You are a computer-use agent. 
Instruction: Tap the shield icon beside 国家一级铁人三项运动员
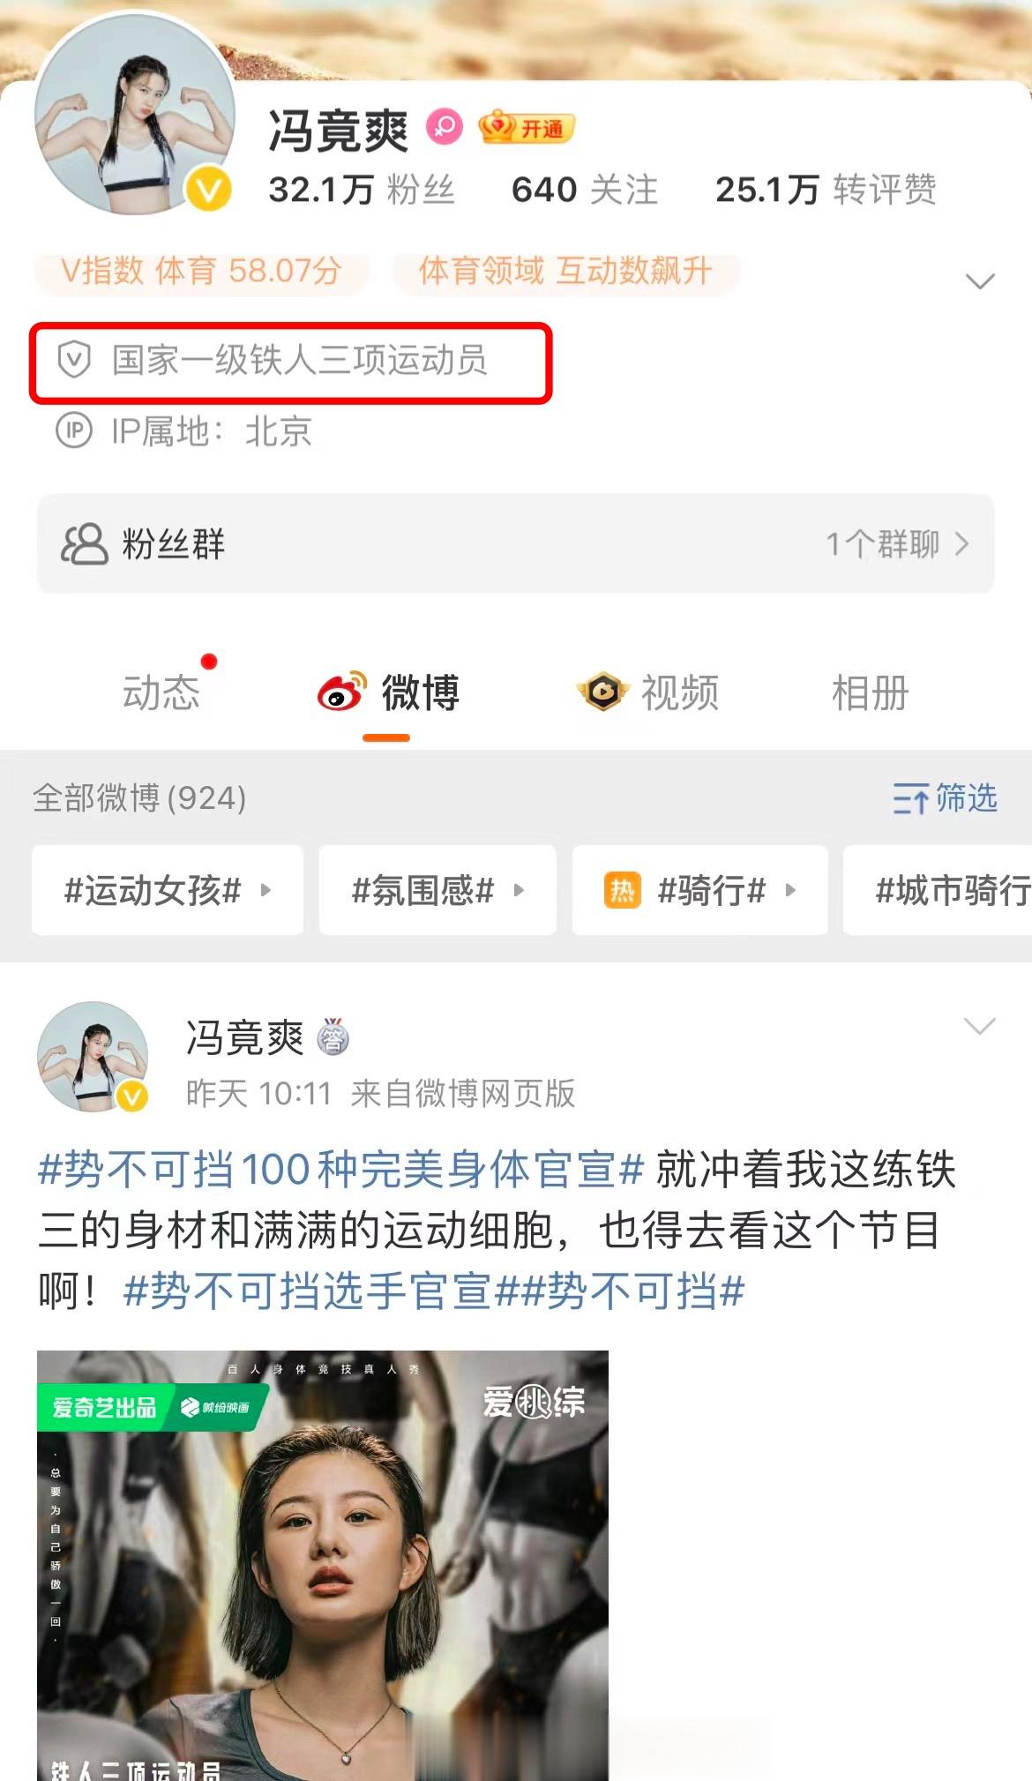(74, 361)
